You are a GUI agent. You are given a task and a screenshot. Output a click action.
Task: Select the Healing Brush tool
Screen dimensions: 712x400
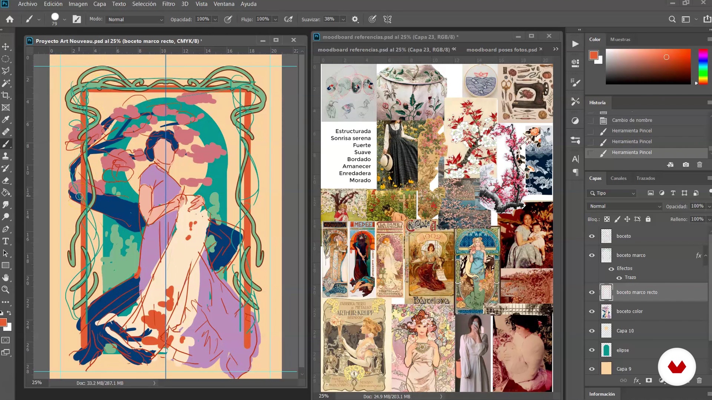pyautogui.click(x=6, y=132)
